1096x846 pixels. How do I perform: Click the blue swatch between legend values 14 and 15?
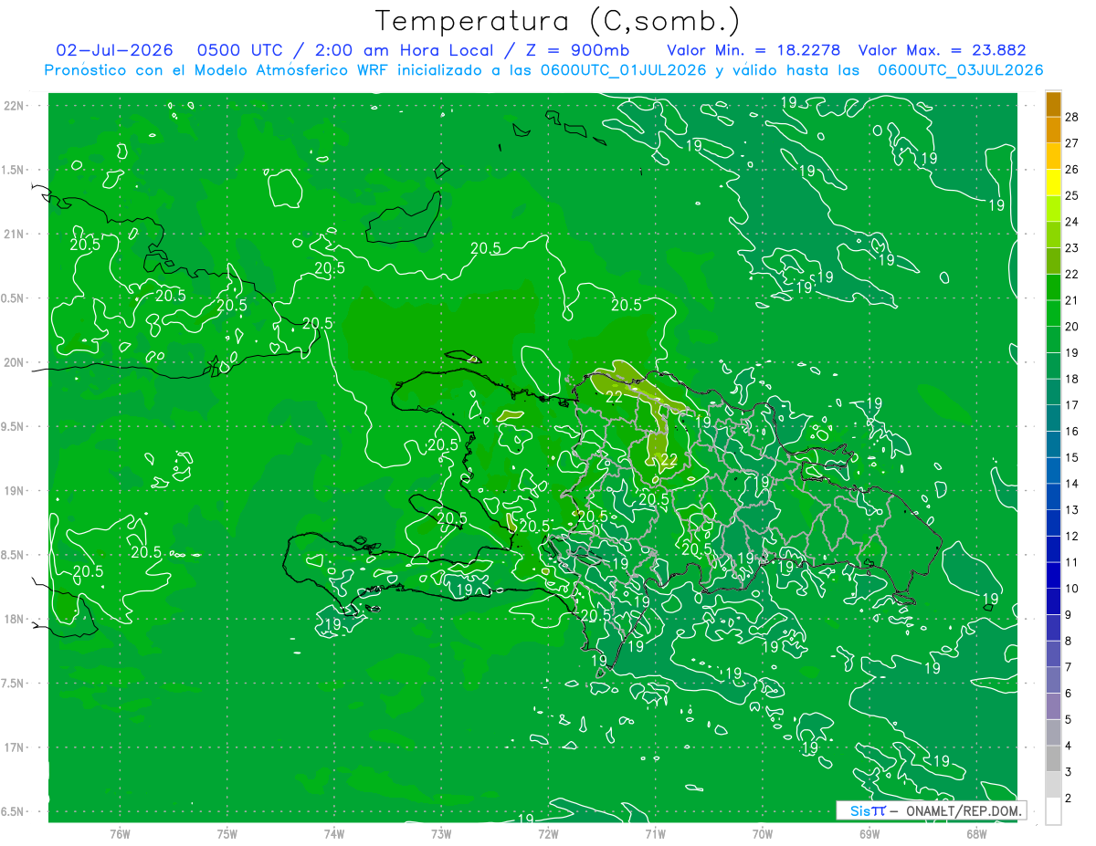click(1054, 471)
